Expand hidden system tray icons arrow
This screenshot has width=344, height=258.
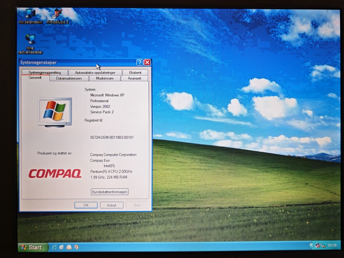[311, 245]
